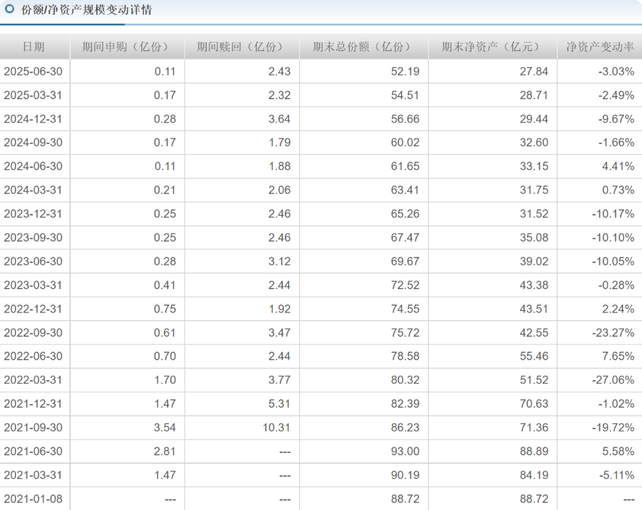
Task: Click the 2021-01-08 date cell
Action: click(33, 499)
